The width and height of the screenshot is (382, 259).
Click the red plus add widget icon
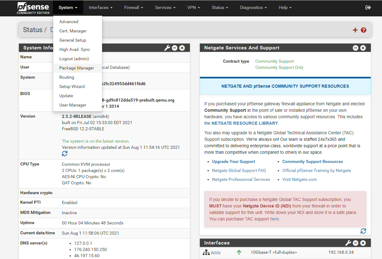click(x=355, y=30)
